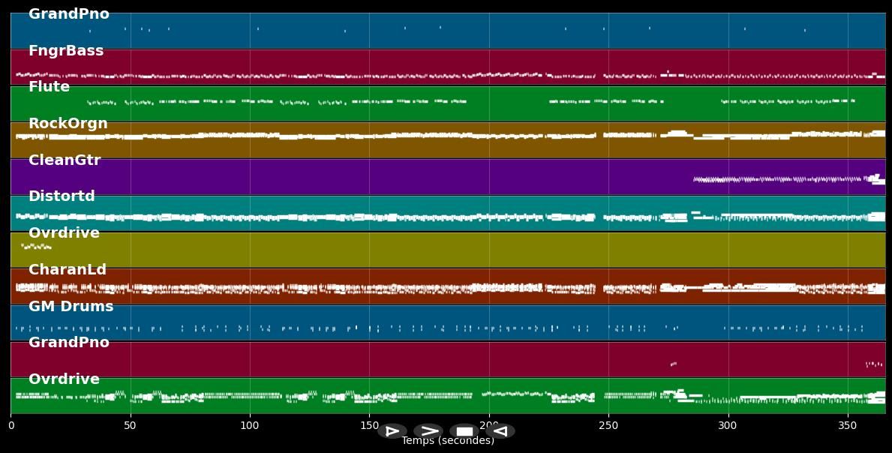Click the Distortd track label
892x453 pixels.
pos(62,196)
